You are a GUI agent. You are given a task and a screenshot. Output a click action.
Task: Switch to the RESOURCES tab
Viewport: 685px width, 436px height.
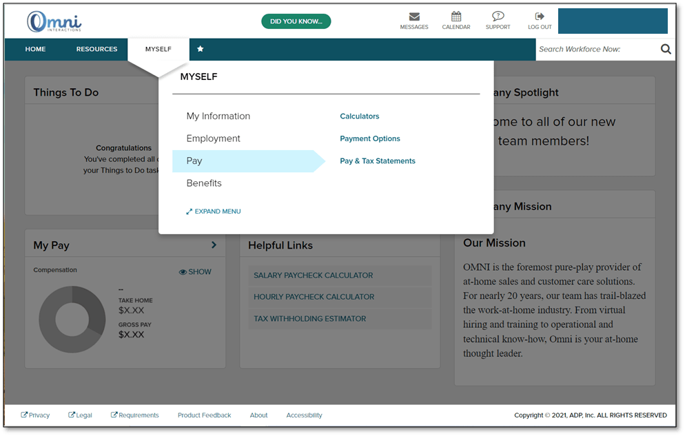tap(96, 49)
